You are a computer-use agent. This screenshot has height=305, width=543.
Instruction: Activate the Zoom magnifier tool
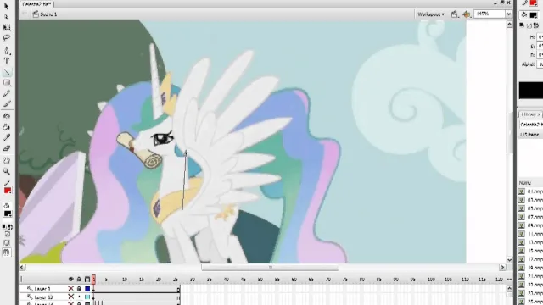(x=7, y=171)
